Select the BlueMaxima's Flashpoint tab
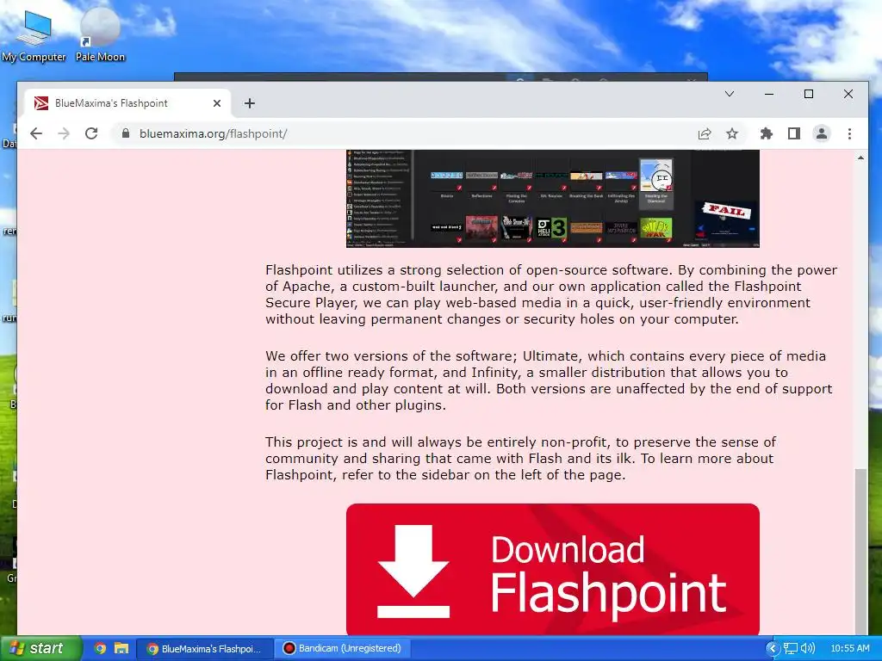Screen dimensions: 882x661 tap(127, 103)
